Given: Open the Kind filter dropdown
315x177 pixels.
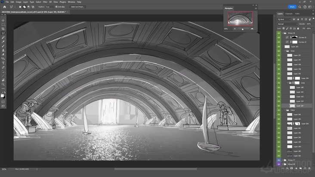Looking at the screenshot, I should pos(284,19).
